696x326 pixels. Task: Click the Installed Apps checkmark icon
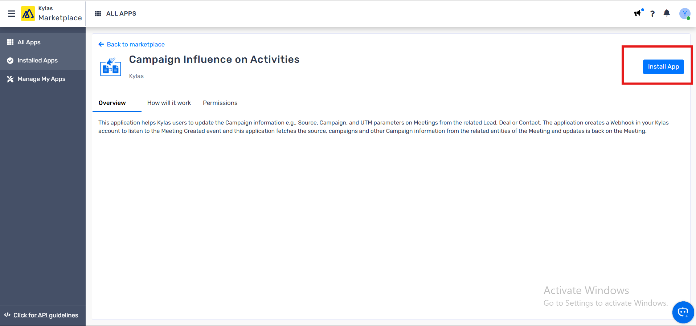pos(10,61)
